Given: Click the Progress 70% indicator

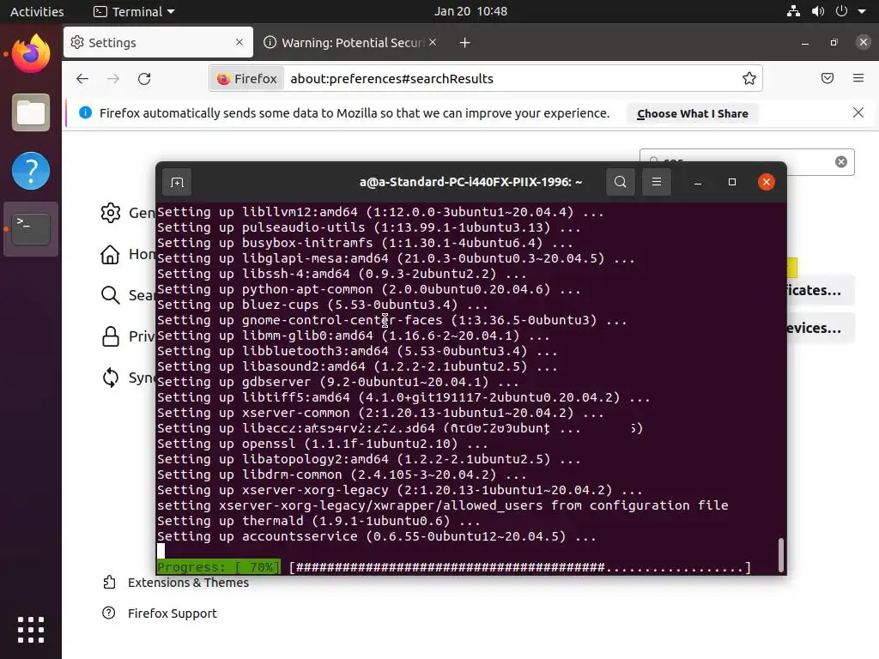Looking at the screenshot, I should (218, 567).
